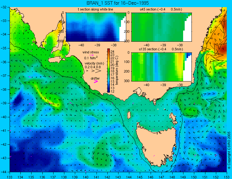The height and width of the screenshot is (179, 232).
Task: Click latitude axis label -42
Action: [x=3, y=144]
